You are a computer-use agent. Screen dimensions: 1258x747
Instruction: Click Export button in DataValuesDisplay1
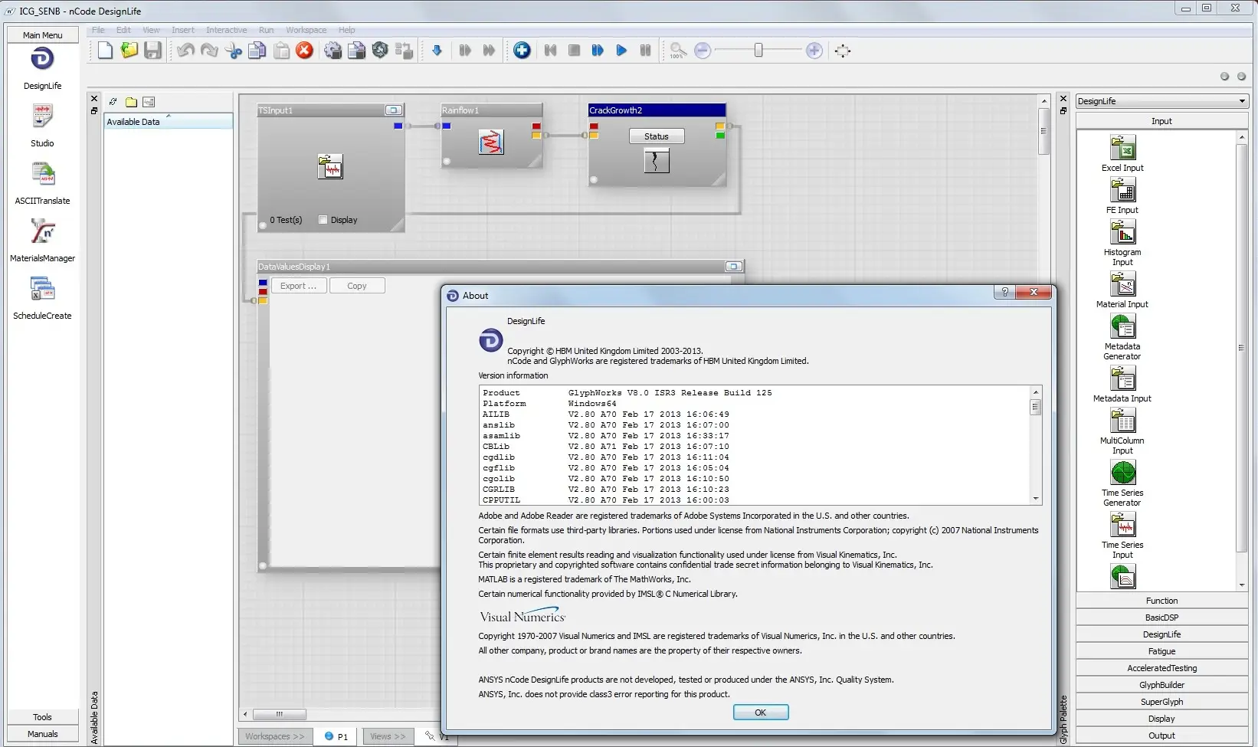(x=299, y=286)
